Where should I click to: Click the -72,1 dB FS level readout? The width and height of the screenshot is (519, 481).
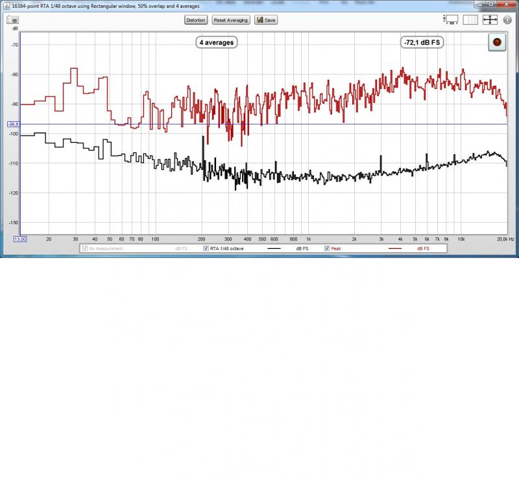[x=422, y=42]
